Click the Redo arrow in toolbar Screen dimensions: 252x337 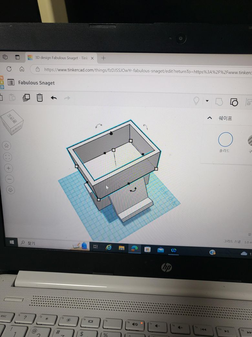tap(67, 98)
